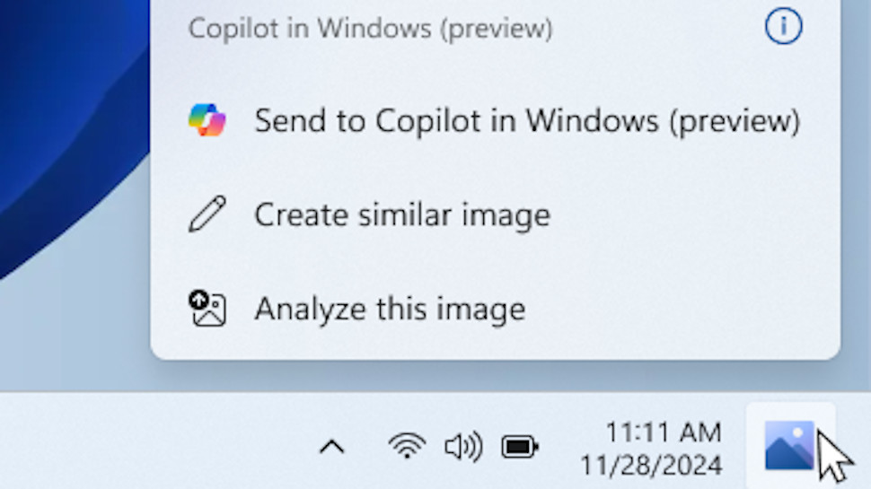Viewport: 871px width, 489px height.
Task: Click the colorful Copilot logo icon
Action: 207,120
